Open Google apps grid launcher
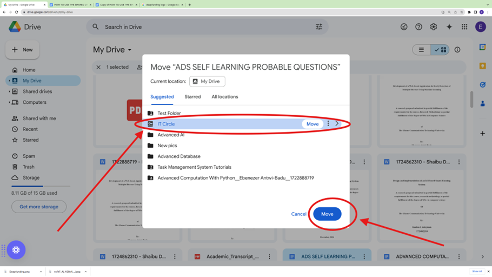The image size is (492, 277). pos(464,27)
